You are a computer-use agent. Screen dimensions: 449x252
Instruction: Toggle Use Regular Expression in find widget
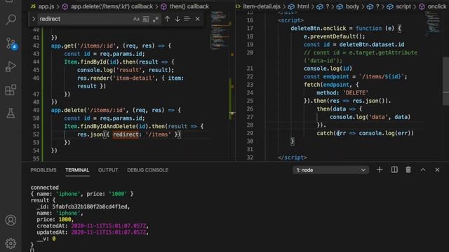[156, 19]
